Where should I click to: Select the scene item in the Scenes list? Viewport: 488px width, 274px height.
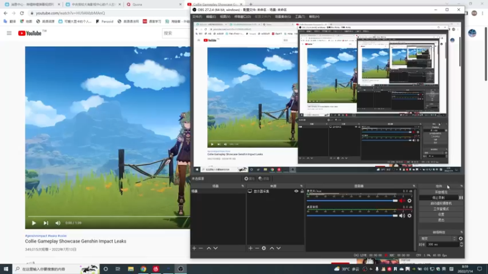[x=218, y=191]
